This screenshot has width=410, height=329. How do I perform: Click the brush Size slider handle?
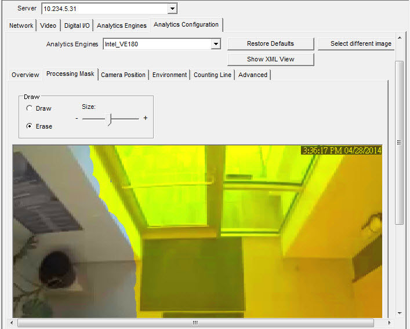(110, 118)
